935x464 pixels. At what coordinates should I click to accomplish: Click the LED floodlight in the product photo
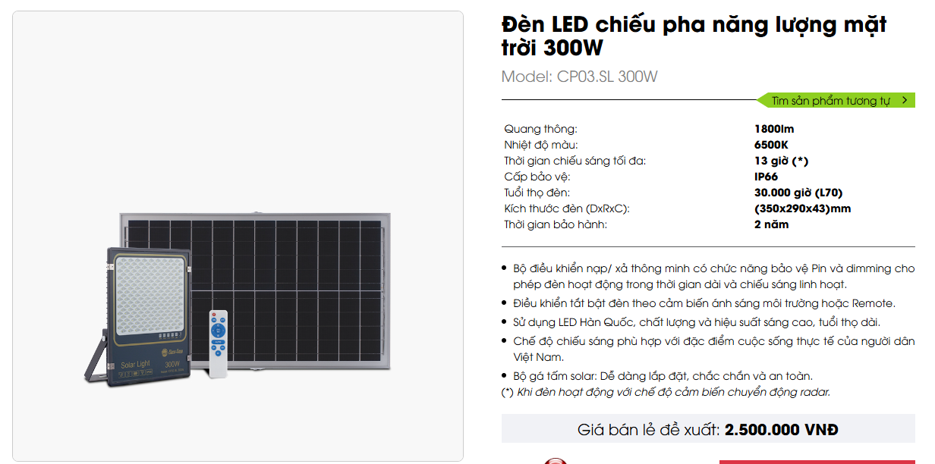(150, 312)
